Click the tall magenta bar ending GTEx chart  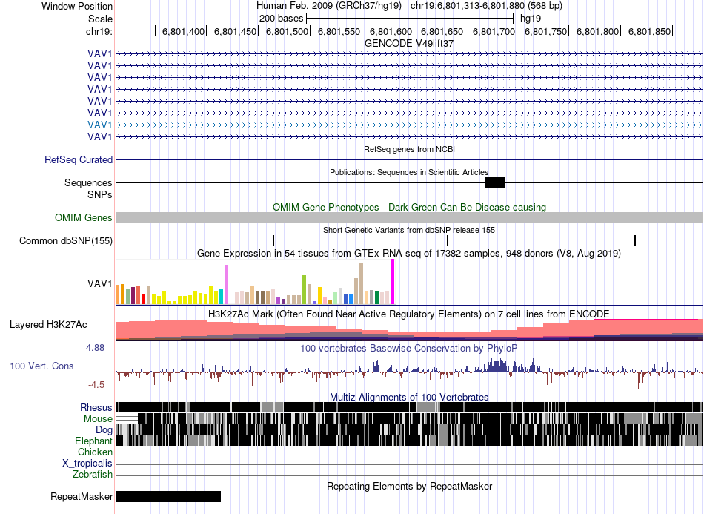point(393,282)
